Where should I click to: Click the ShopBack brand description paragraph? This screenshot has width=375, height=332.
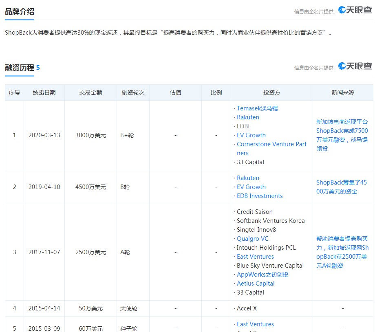coord(168,33)
